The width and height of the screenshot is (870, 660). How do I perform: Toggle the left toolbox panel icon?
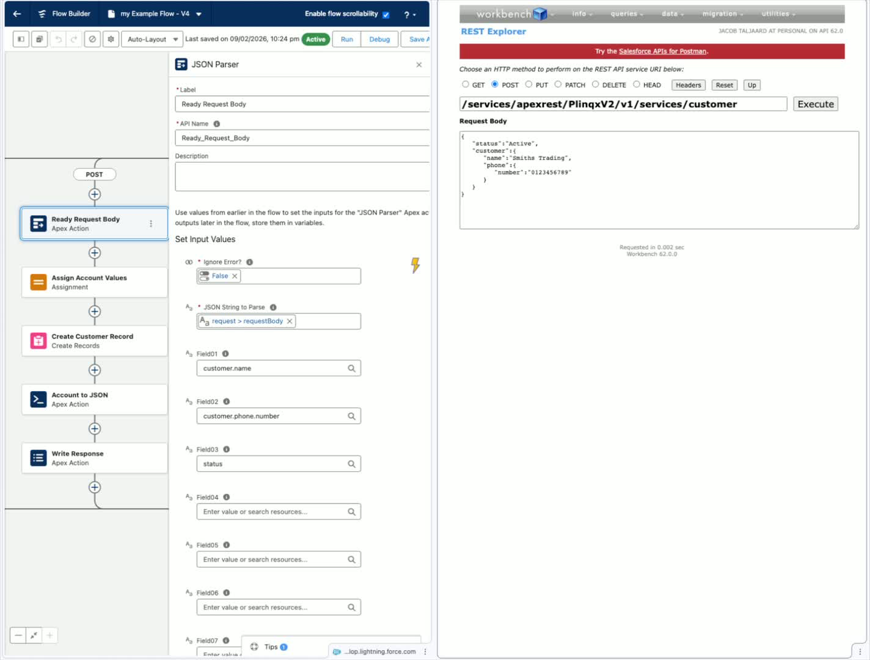[21, 39]
